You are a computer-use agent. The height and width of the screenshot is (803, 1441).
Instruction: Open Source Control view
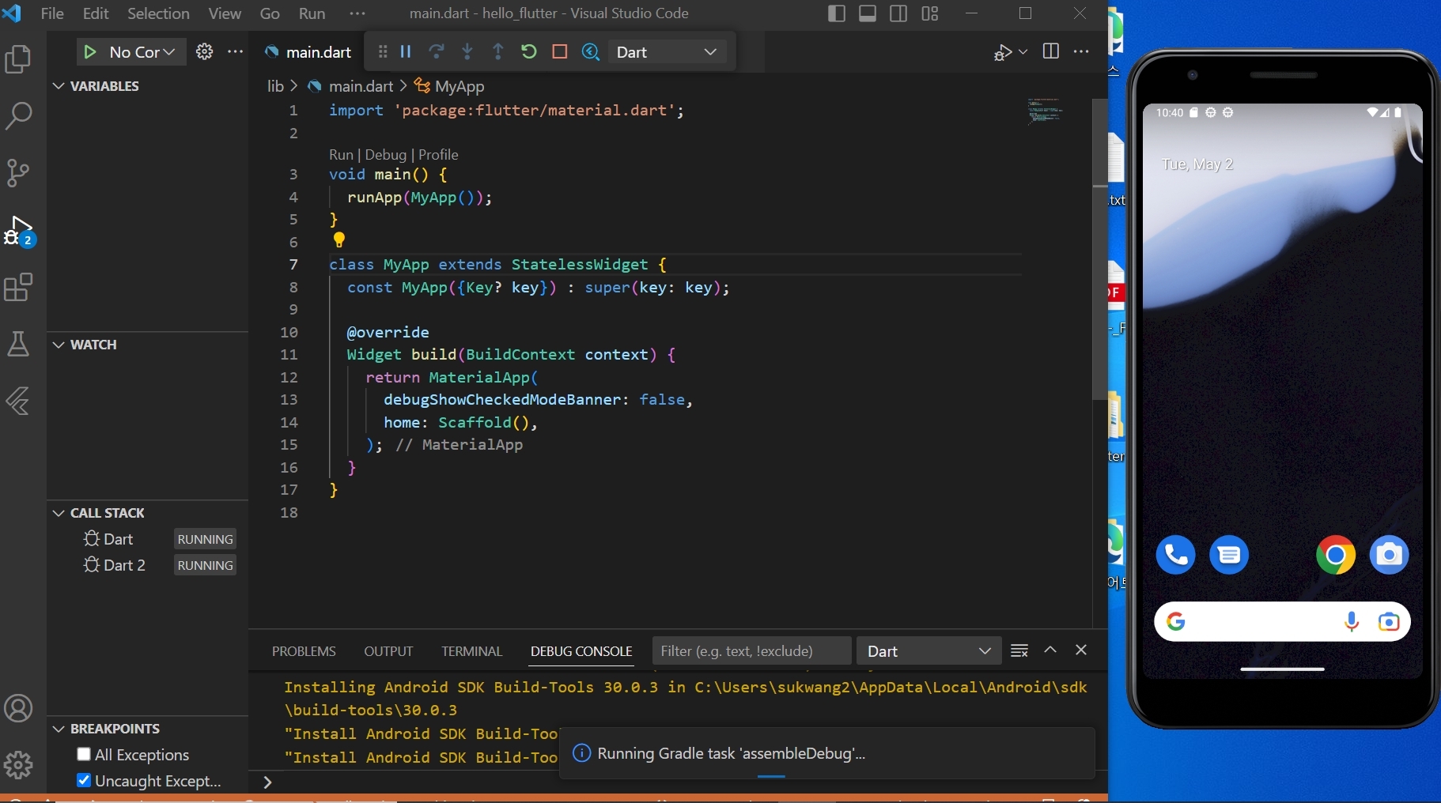pos(18,172)
